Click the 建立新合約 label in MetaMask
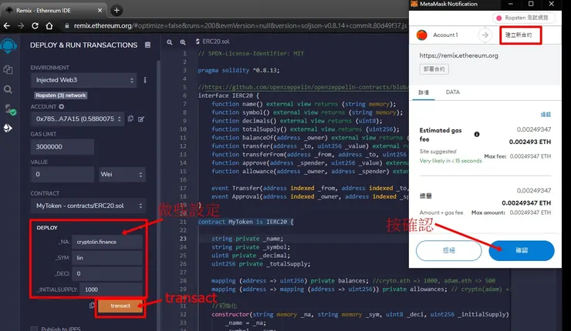The width and height of the screenshot is (571, 331). click(x=519, y=35)
